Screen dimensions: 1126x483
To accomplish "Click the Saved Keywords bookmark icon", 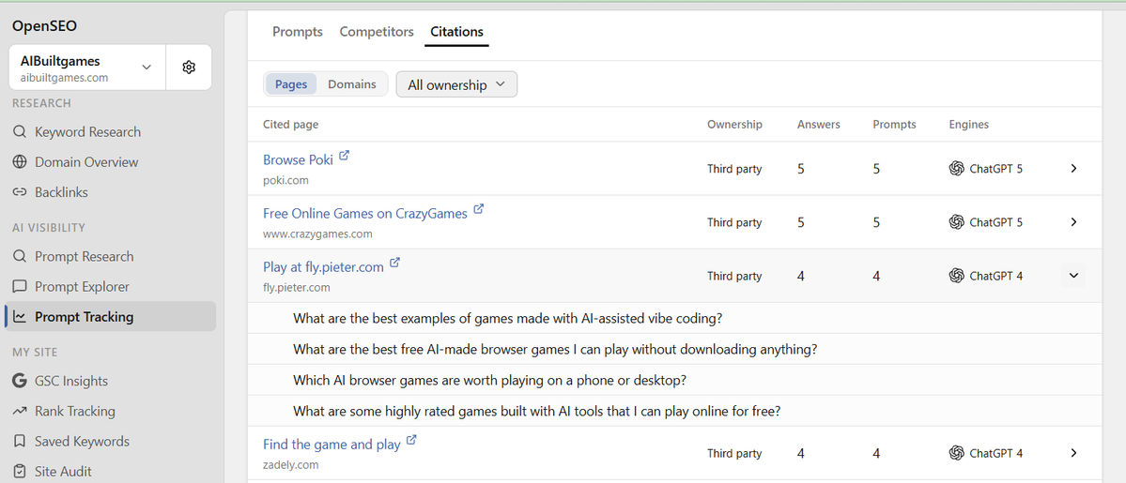I will click(20, 442).
